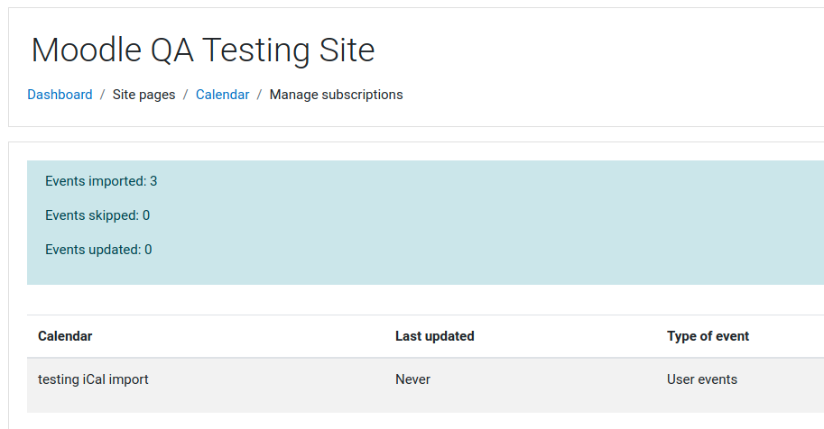Click the Moodle QA Testing Site heading
Viewport: 824px width, 429px height.
[203, 50]
